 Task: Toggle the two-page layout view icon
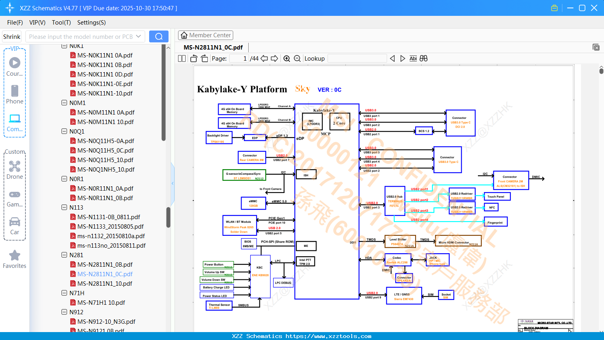[x=182, y=59]
